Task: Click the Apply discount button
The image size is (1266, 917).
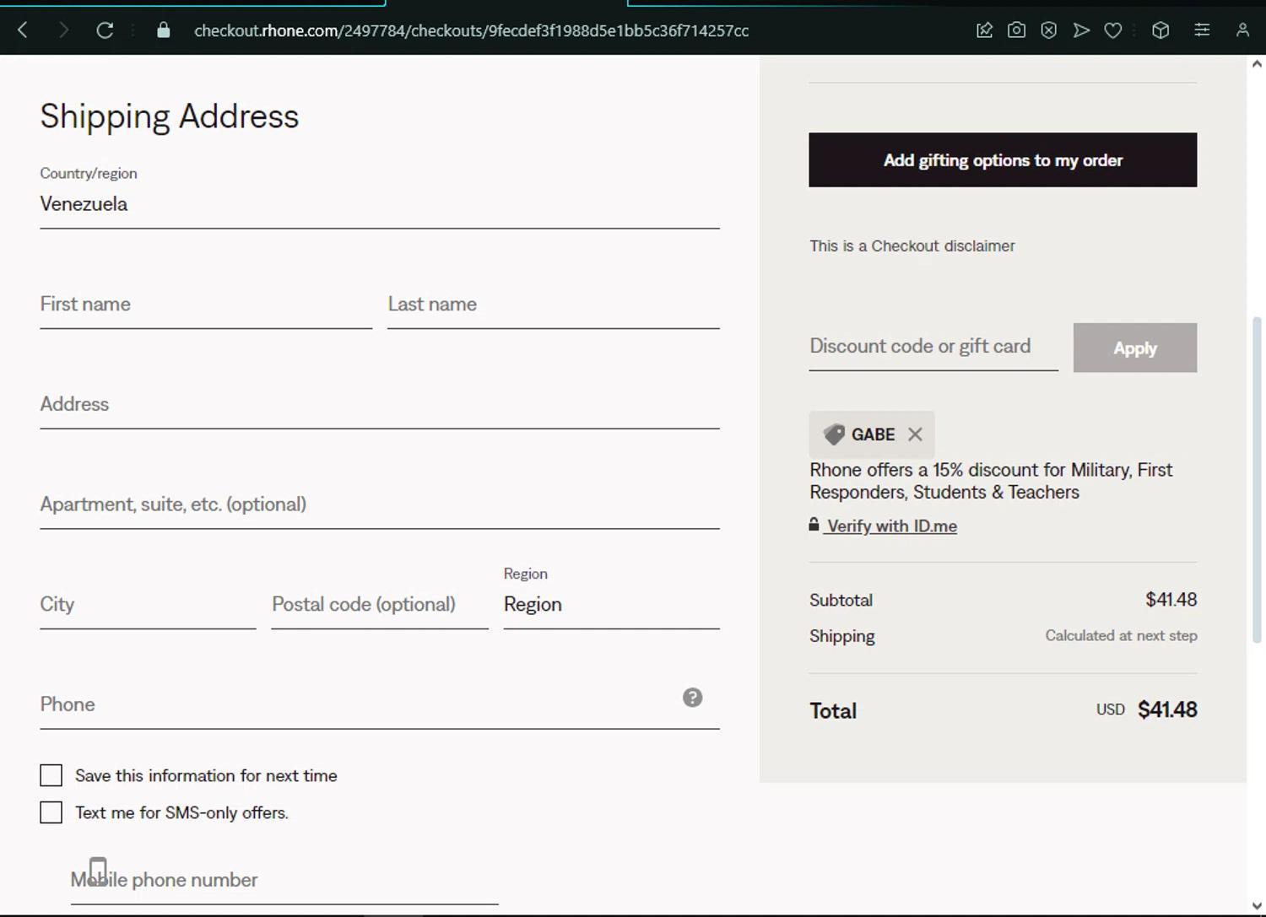Action: (1135, 348)
